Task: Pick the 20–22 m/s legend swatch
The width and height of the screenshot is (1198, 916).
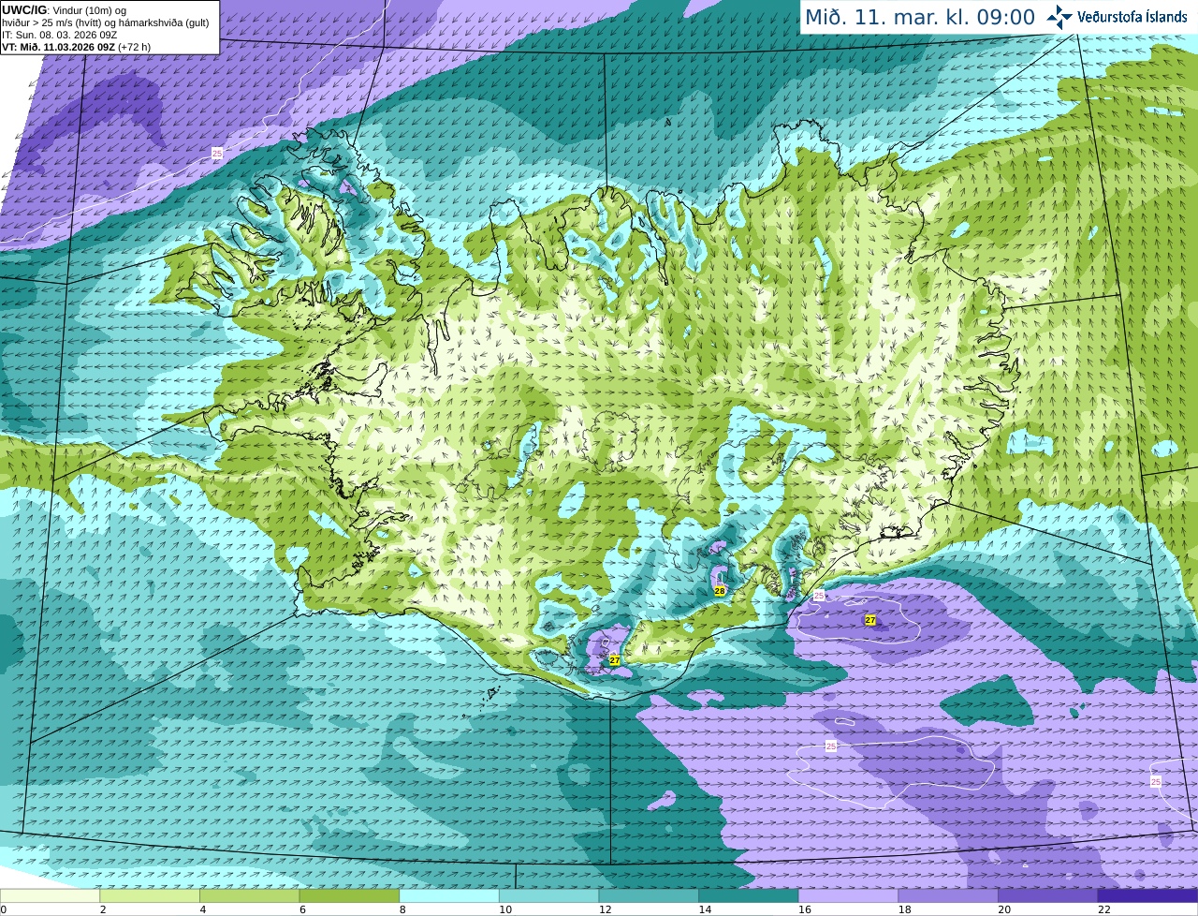Action: click(x=1048, y=895)
